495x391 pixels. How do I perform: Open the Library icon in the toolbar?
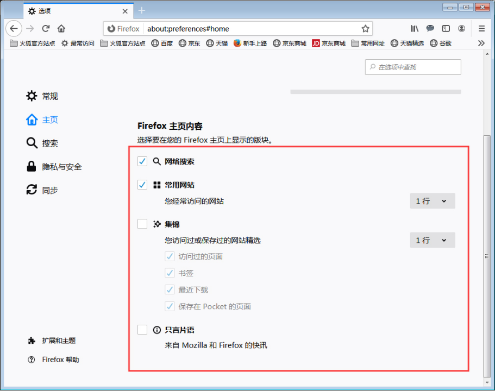pyautogui.click(x=414, y=29)
